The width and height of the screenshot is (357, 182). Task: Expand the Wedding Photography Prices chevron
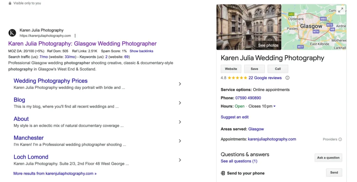coord(180,84)
